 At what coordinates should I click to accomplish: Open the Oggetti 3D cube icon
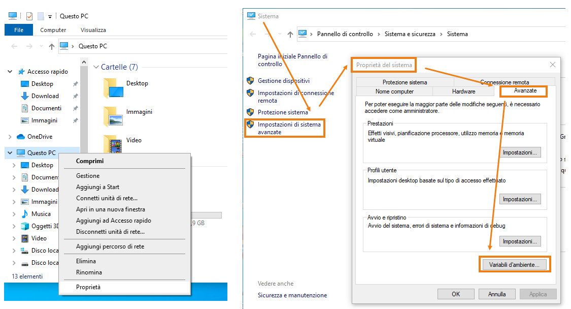pyautogui.click(x=24, y=226)
